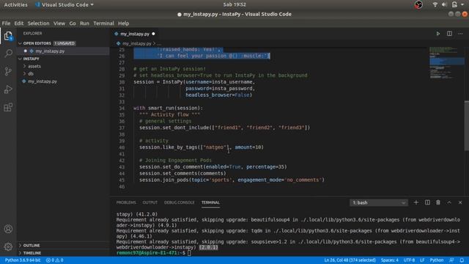The height and width of the screenshot is (264, 469).
Task: Run Python file with play icon
Action: click(438, 34)
